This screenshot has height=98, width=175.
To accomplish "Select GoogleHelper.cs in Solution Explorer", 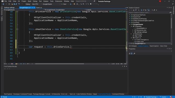I will tap(140, 44).
